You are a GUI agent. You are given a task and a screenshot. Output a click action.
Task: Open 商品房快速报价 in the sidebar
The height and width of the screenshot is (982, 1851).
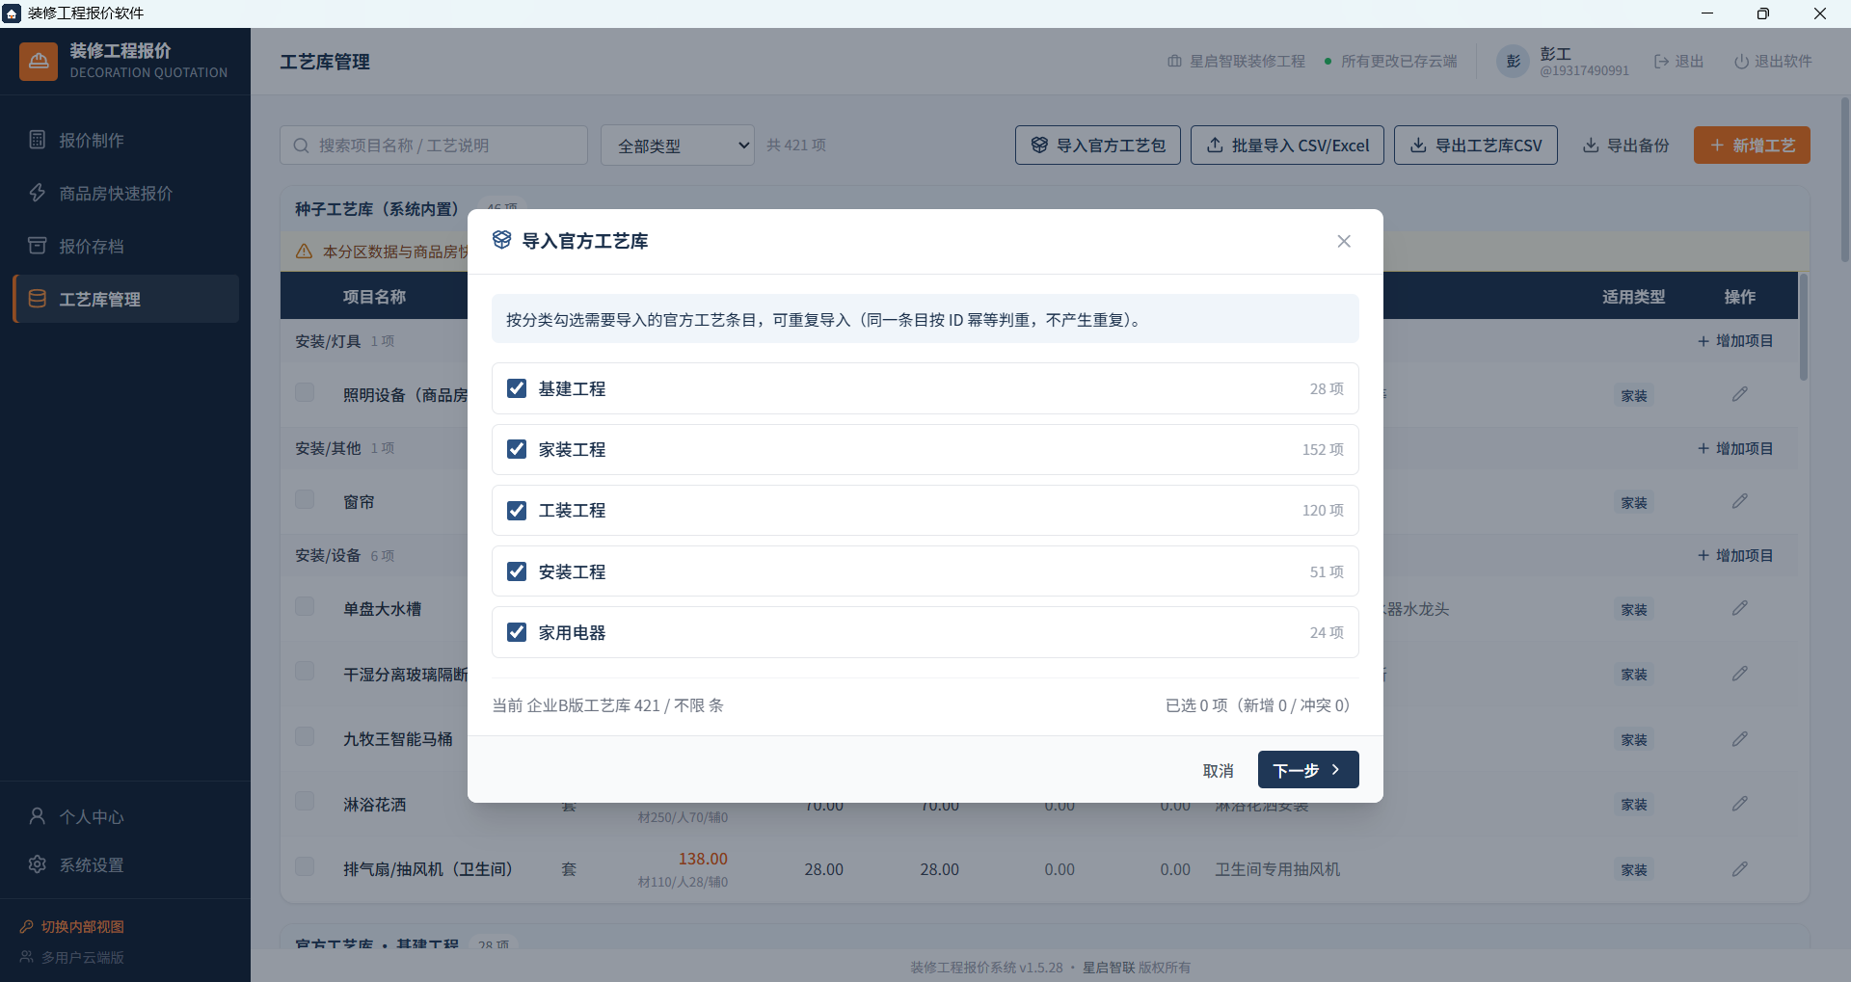pyautogui.click(x=125, y=193)
